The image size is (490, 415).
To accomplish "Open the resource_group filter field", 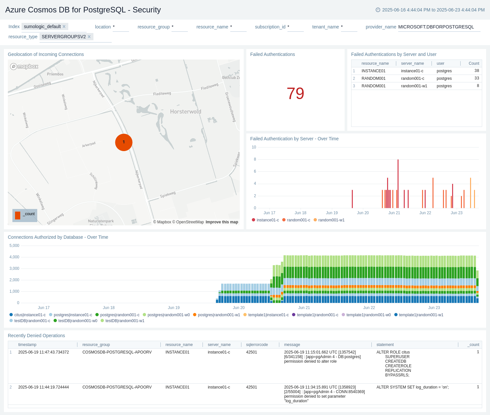I will pos(180,27).
